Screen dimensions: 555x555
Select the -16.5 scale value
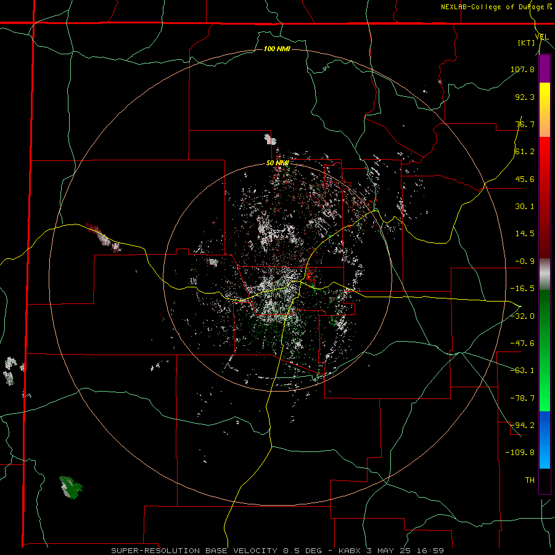coord(522,289)
